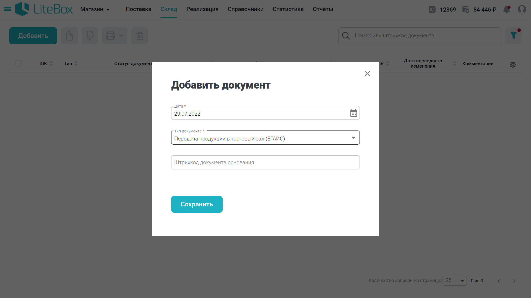Click the table settings gear icon

point(513,65)
